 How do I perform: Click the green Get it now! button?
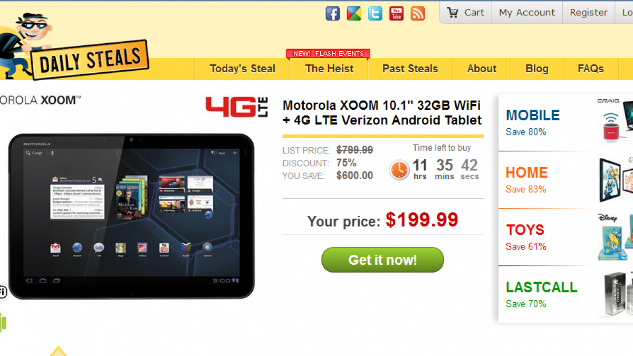pyautogui.click(x=382, y=259)
